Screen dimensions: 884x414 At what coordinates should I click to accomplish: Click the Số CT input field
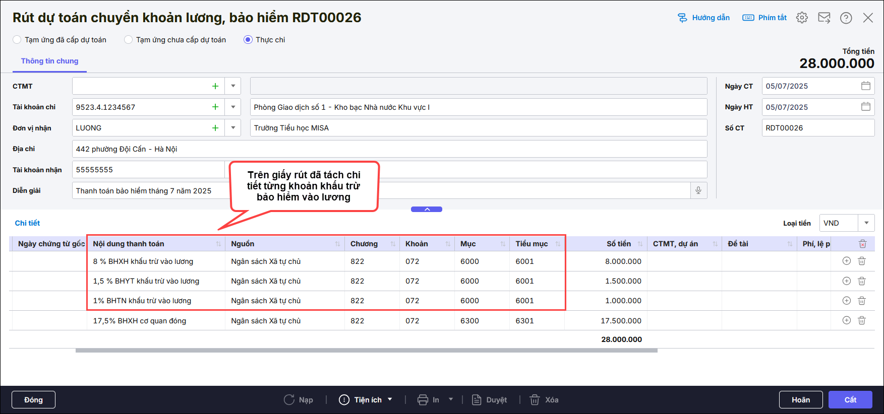pyautogui.click(x=817, y=128)
